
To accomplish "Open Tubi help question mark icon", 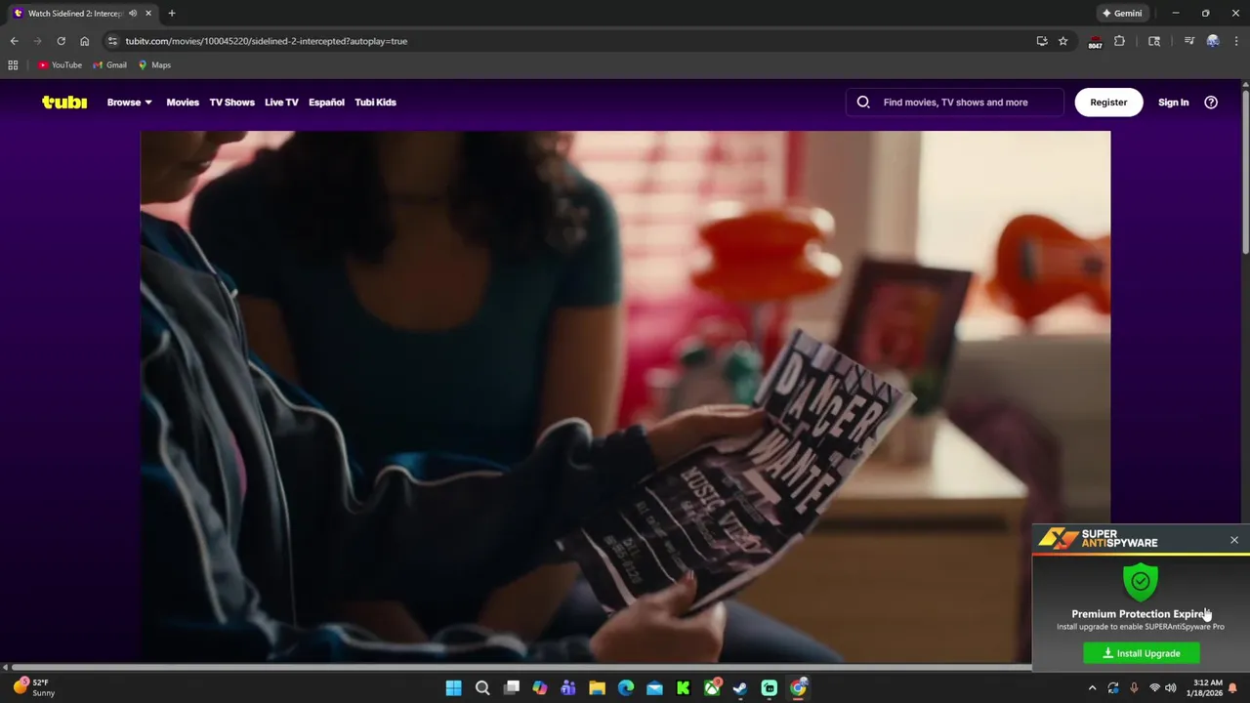I will click(x=1211, y=102).
